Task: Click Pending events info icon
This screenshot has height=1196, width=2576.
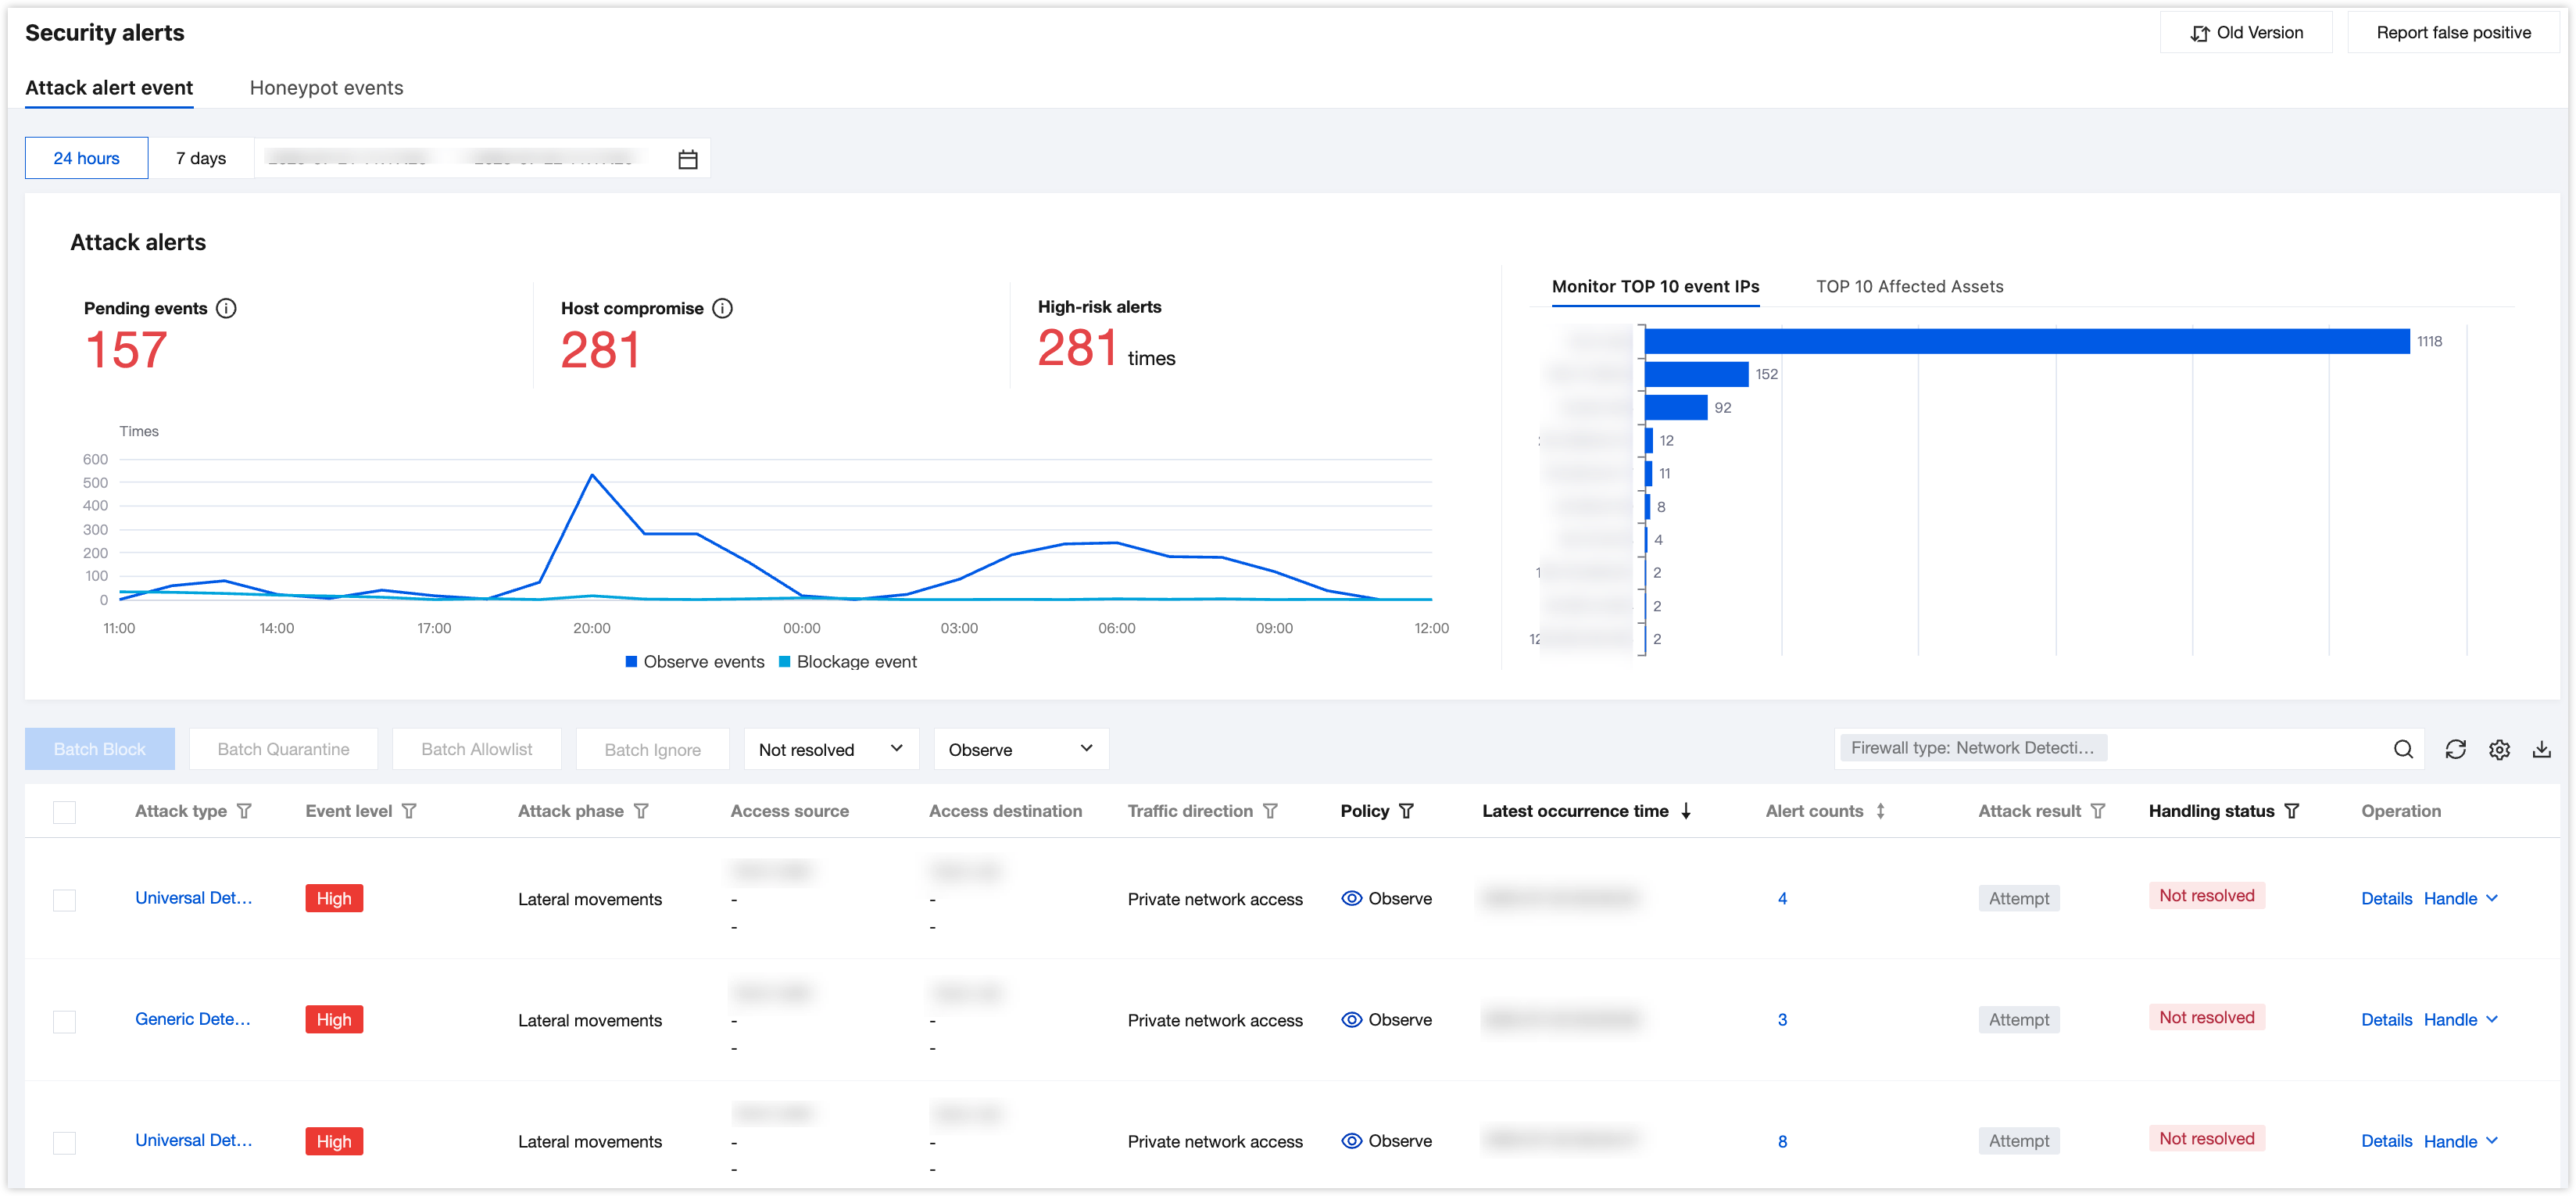Action: pyautogui.click(x=227, y=308)
